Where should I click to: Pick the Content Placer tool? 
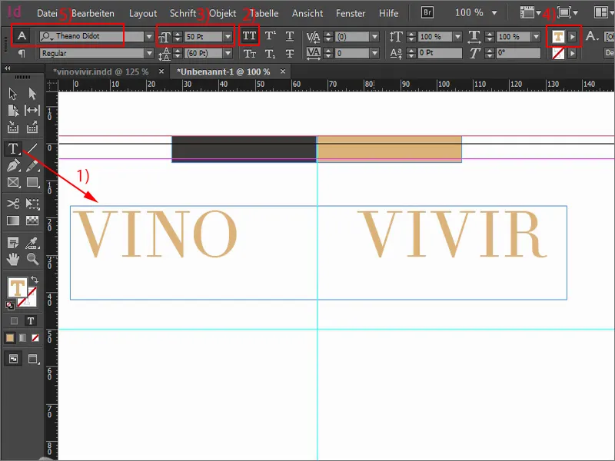tap(32, 127)
